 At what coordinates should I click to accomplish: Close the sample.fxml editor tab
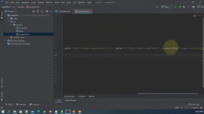click(91, 11)
